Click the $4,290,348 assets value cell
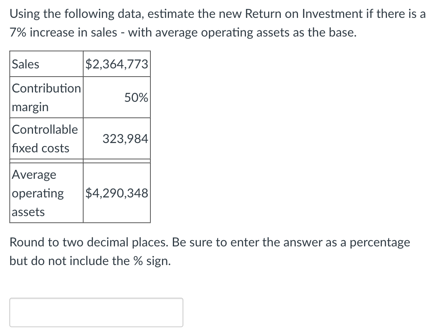The image size is (432, 335). pos(117,193)
